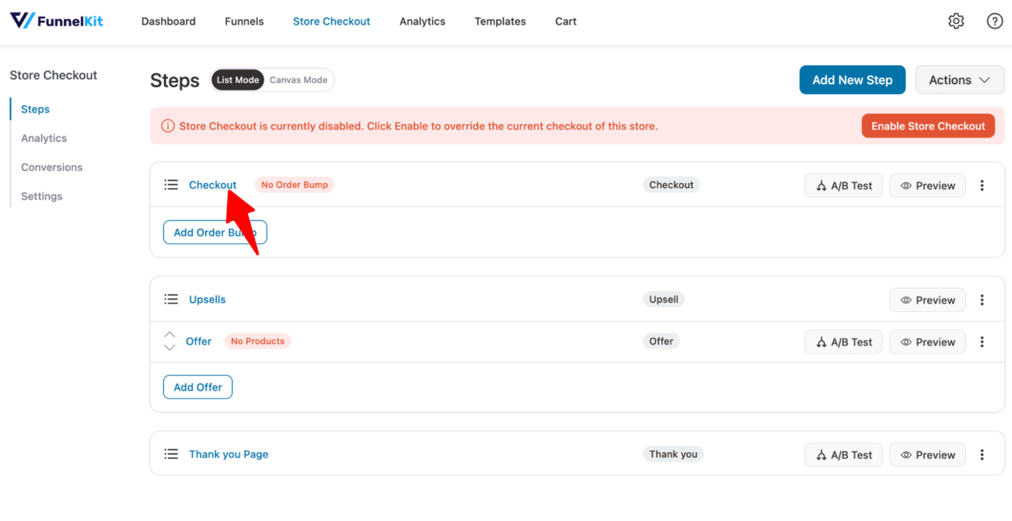
Task: Open the Actions dropdown
Action: click(959, 80)
